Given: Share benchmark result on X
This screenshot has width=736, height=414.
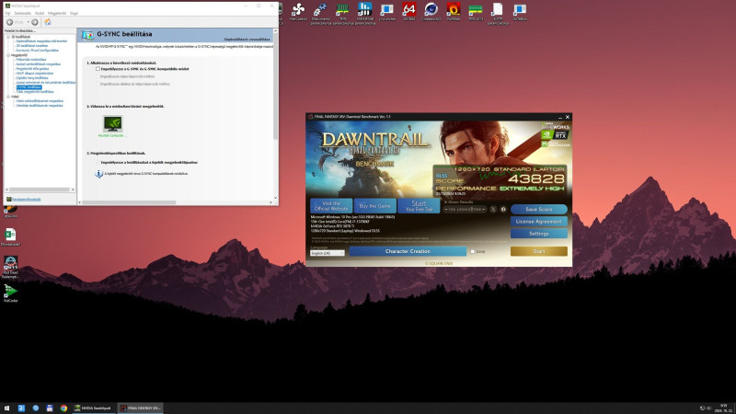Looking at the screenshot, I should click(493, 210).
